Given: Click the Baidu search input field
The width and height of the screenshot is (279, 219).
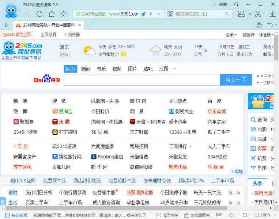Looking at the screenshot, I should 142,80.
